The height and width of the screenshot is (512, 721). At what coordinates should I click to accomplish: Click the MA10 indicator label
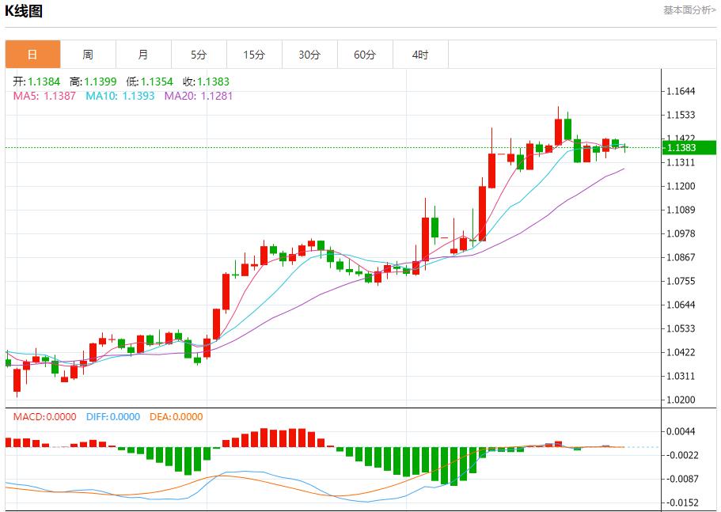coord(120,96)
